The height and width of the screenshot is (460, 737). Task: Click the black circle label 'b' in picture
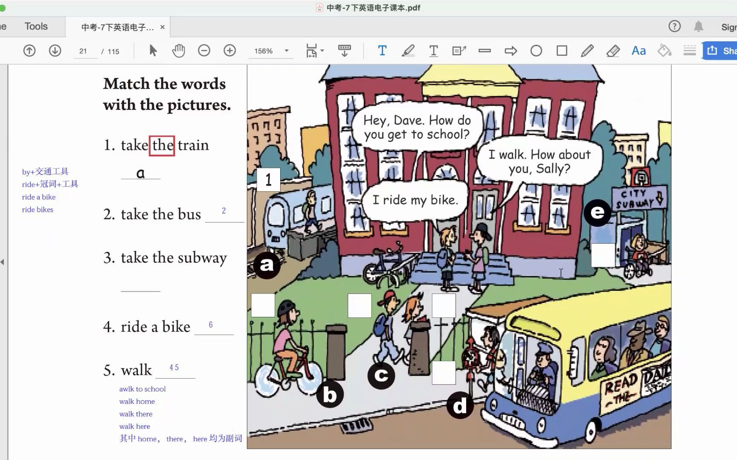330,395
